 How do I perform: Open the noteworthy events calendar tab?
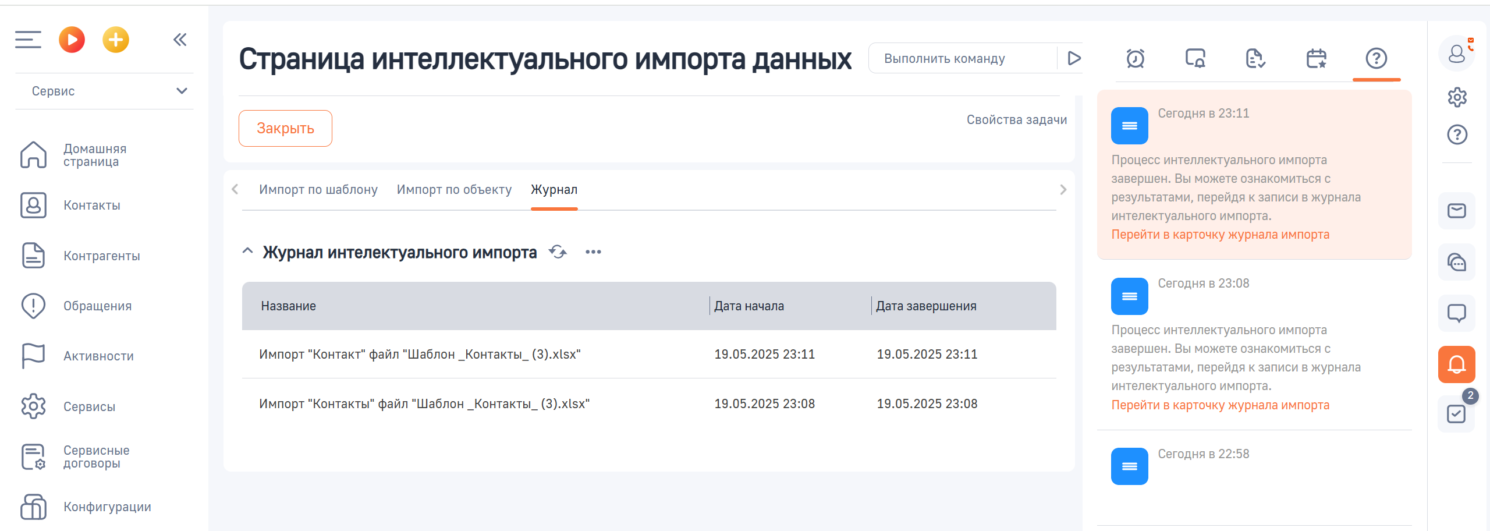click(1317, 58)
